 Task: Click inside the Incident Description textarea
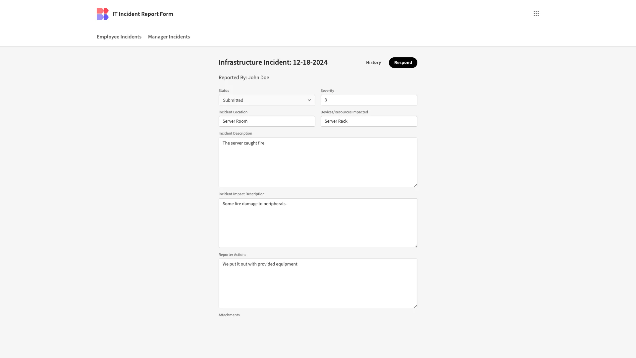click(318, 162)
